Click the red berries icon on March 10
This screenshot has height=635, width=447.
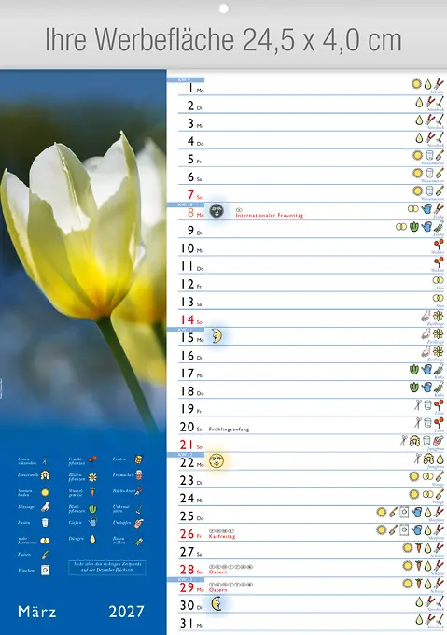tap(439, 245)
